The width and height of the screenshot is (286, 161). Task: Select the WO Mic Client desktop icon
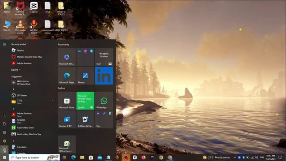[34, 27]
